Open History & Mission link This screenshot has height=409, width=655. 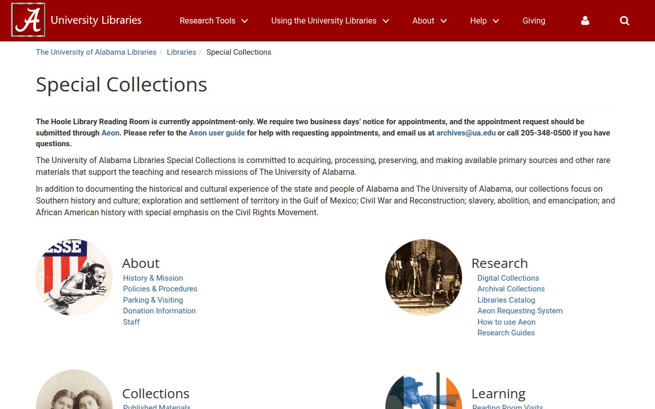[x=153, y=278]
